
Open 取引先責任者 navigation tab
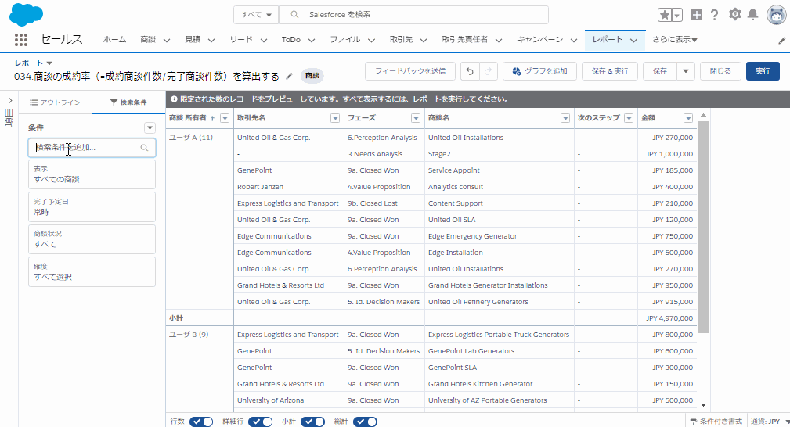[x=464, y=39]
